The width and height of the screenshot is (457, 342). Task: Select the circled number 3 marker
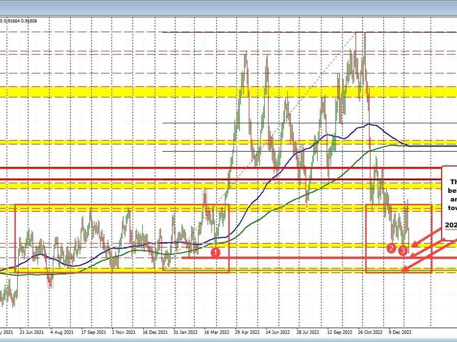click(403, 251)
